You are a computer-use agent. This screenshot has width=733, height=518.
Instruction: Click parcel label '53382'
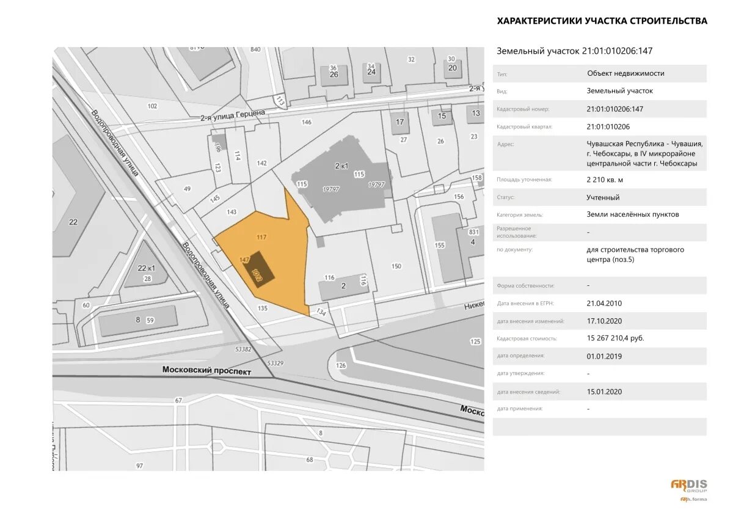[243, 349]
